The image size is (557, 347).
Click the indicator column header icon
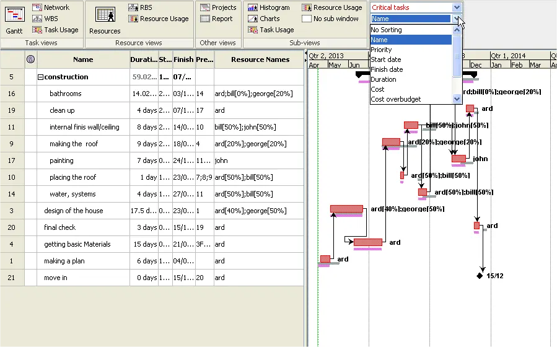coord(30,59)
